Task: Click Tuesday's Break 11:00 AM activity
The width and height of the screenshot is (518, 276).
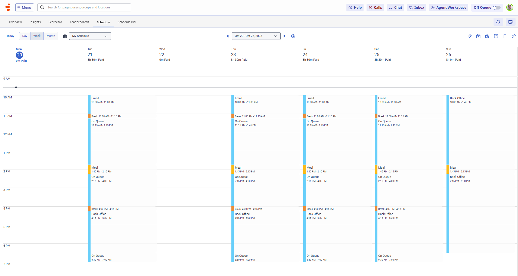Action: [122, 116]
